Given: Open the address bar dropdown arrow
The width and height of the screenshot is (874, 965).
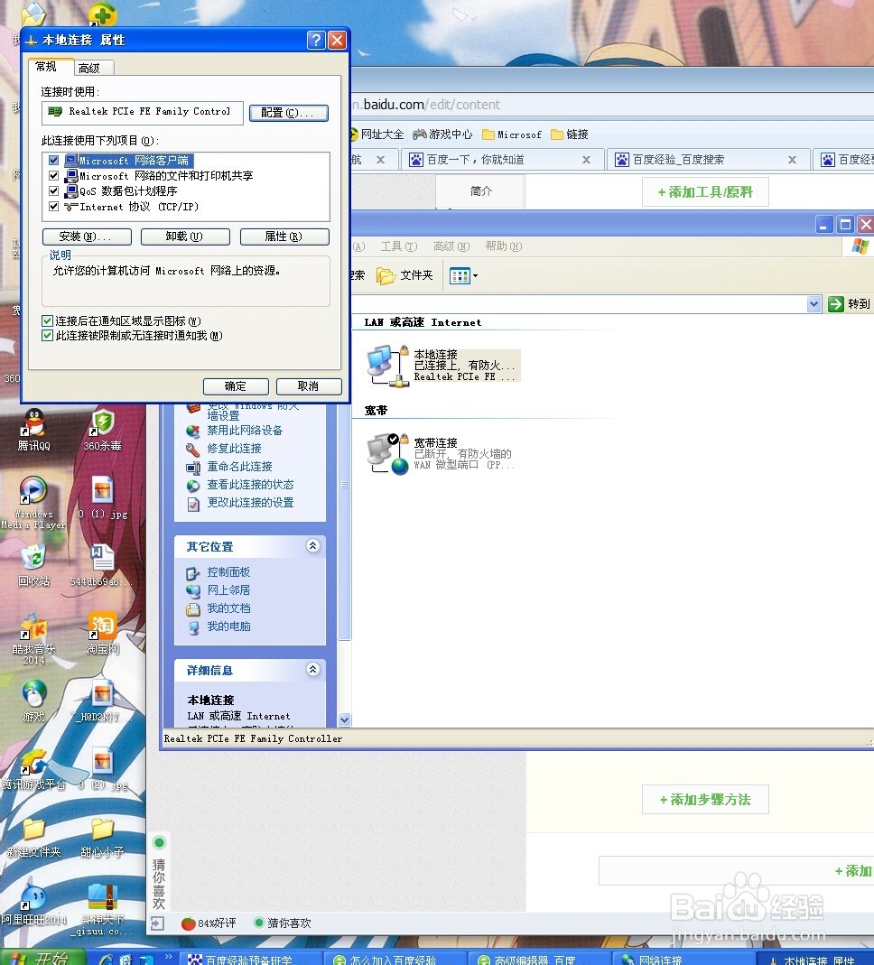Looking at the screenshot, I should 814,303.
